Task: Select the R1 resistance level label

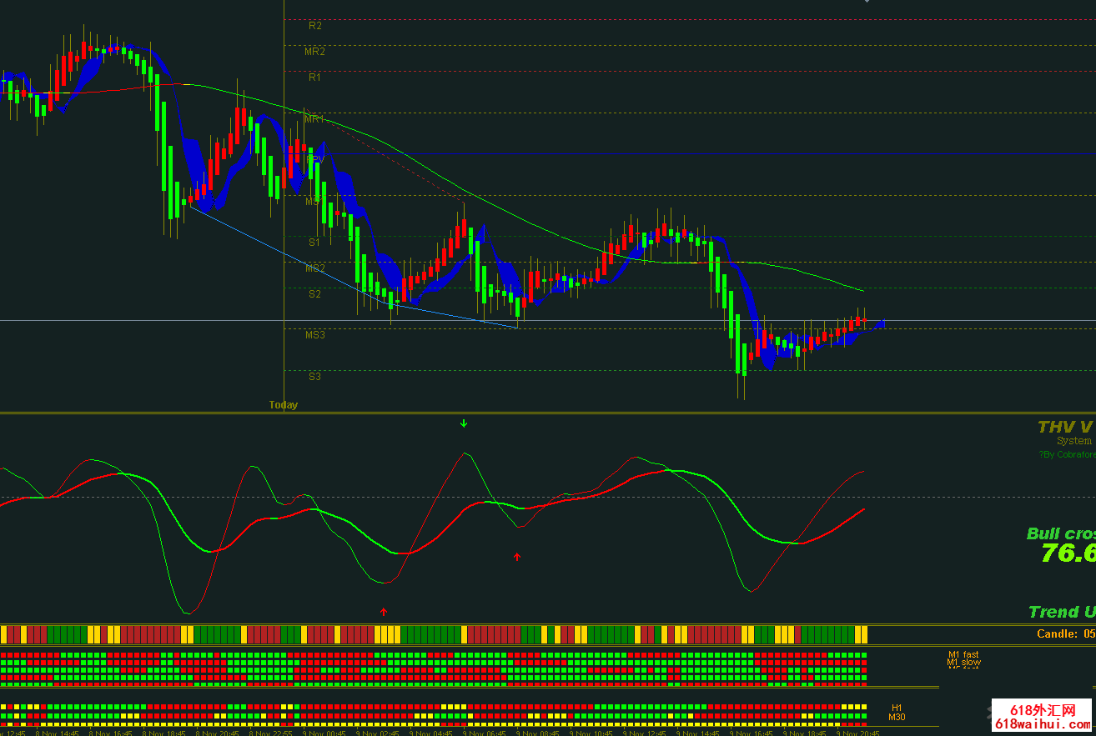Action: (314, 78)
